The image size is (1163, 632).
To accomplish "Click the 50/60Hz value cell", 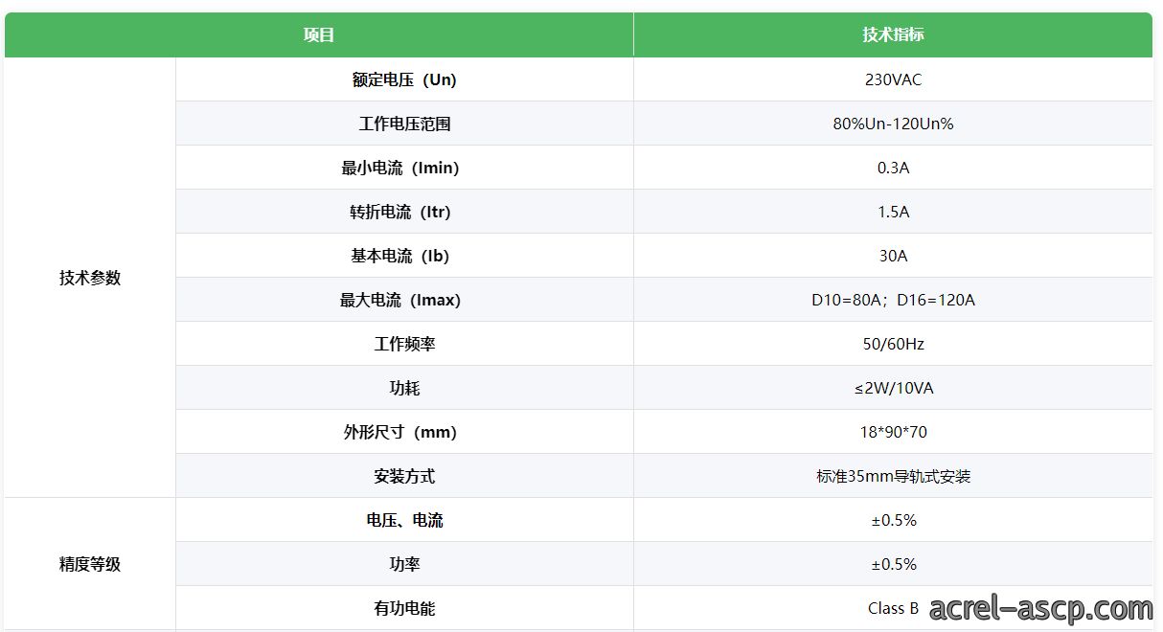I will (x=893, y=344).
